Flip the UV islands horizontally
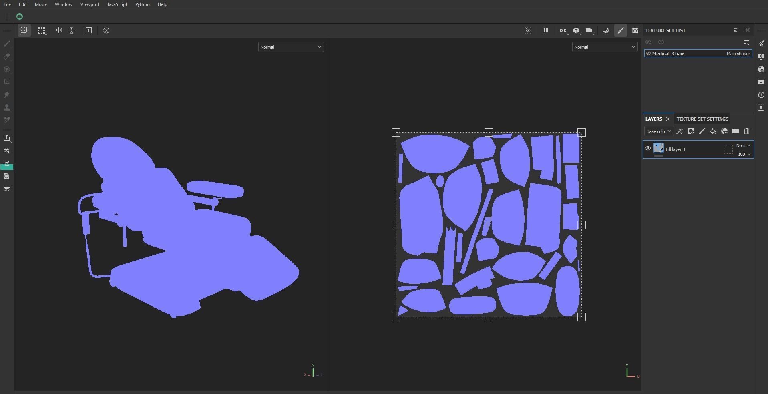The image size is (768, 394). click(x=59, y=30)
